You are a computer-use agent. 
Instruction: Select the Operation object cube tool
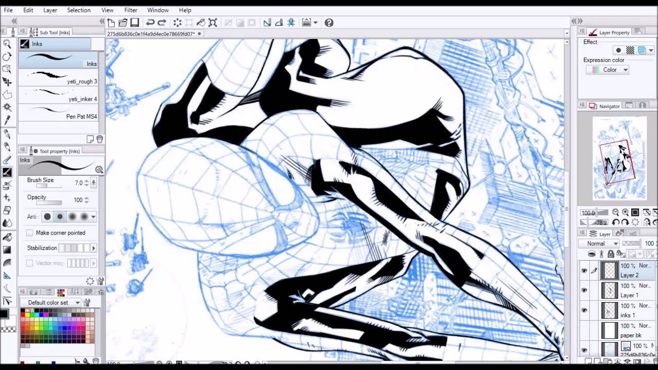7,69
